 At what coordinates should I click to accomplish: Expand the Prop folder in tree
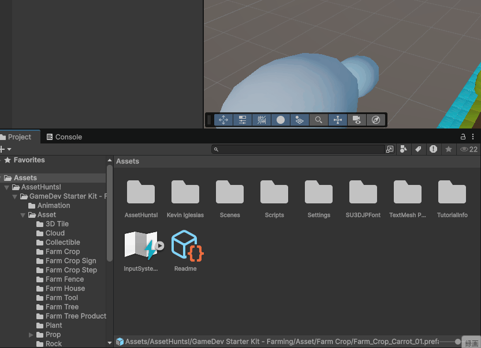click(x=31, y=335)
